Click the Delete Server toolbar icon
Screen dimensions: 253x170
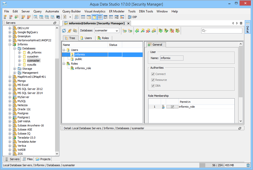coord(11,17)
